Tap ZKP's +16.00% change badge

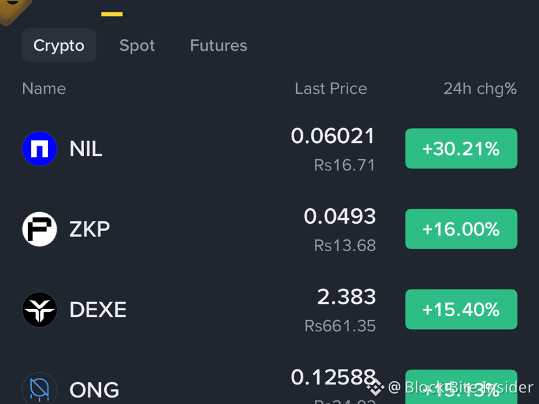[x=462, y=229]
